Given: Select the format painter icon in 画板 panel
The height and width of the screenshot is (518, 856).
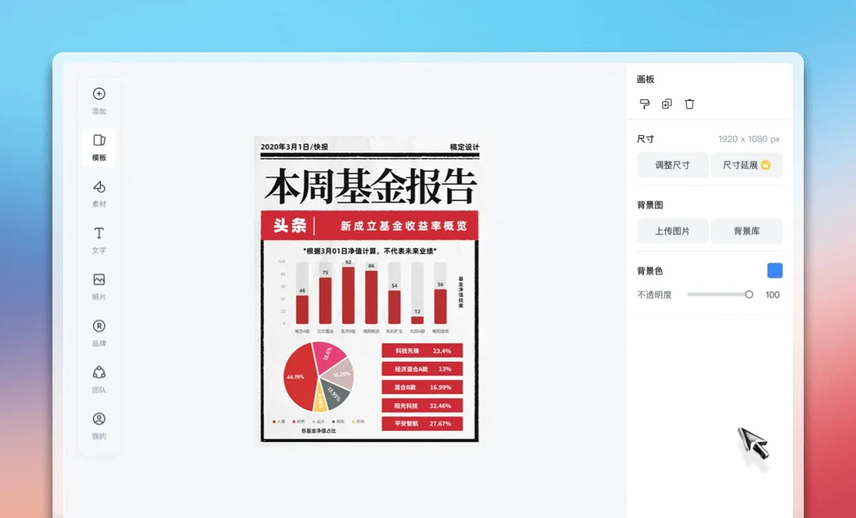Looking at the screenshot, I should [644, 104].
